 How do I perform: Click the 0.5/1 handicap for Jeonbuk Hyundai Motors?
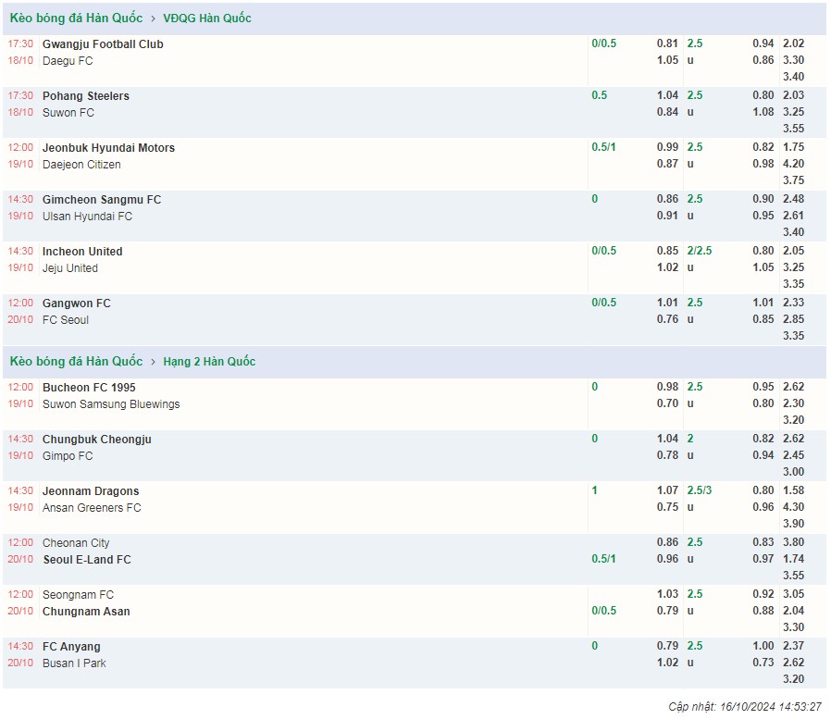click(603, 147)
